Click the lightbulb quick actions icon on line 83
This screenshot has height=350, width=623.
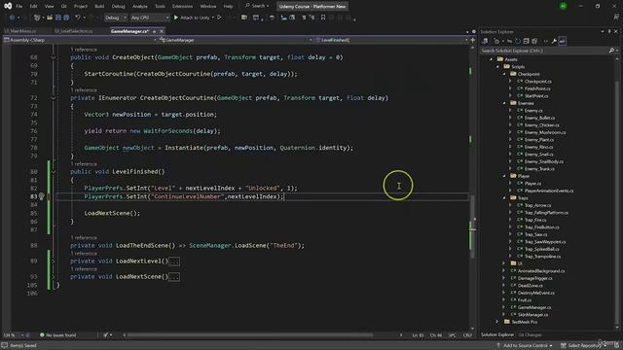point(41,196)
